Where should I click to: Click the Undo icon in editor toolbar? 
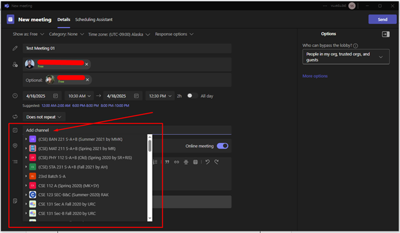208,162
